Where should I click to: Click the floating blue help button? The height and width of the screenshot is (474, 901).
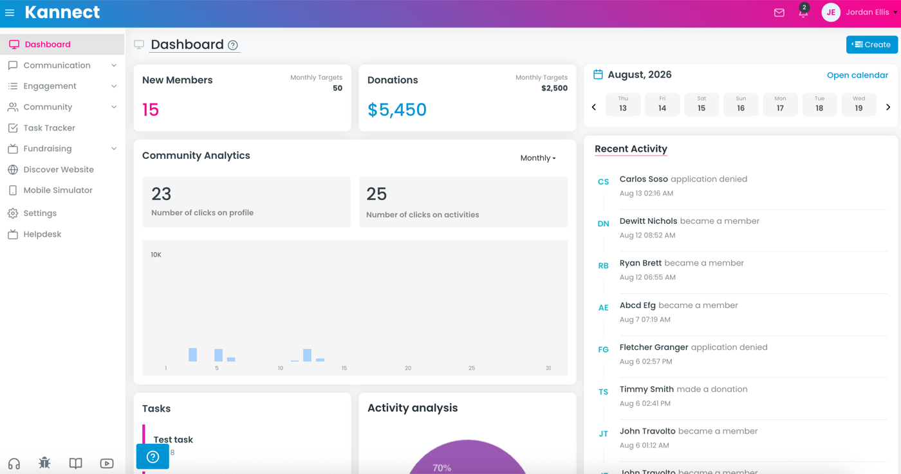pyautogui.click(x=153, y=457)
